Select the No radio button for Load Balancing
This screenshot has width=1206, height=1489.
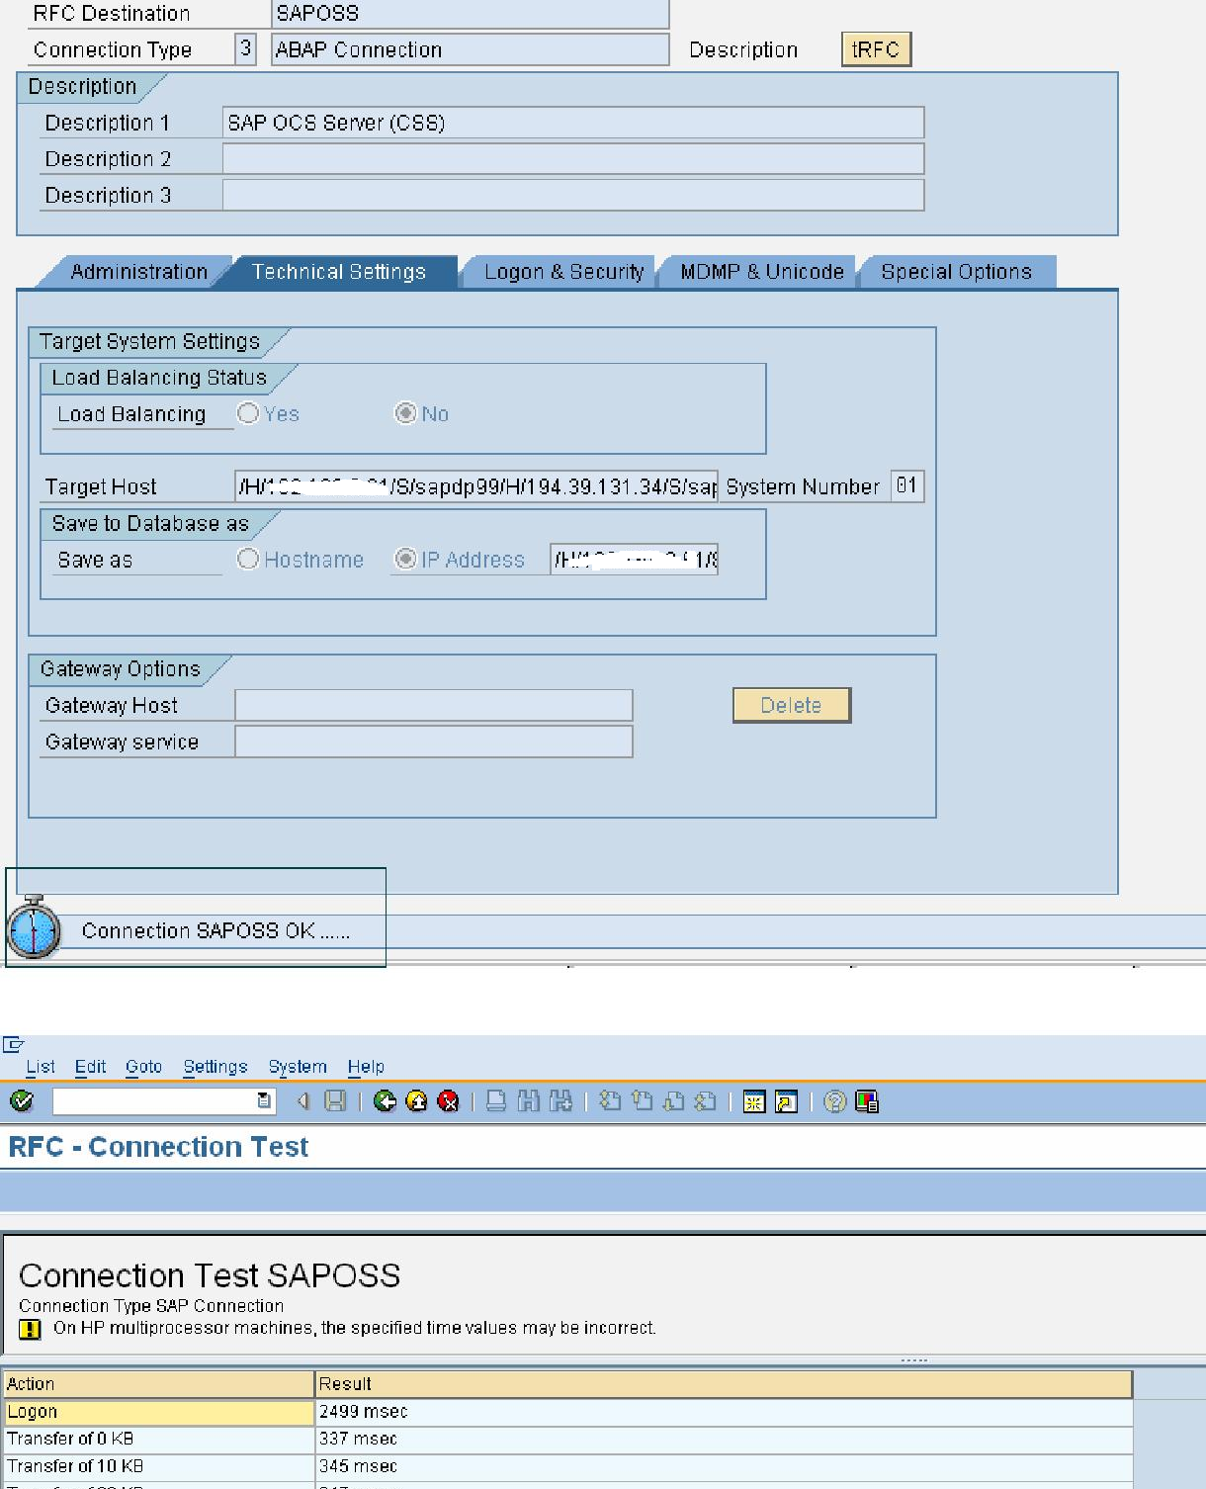[x=406, y=413]
